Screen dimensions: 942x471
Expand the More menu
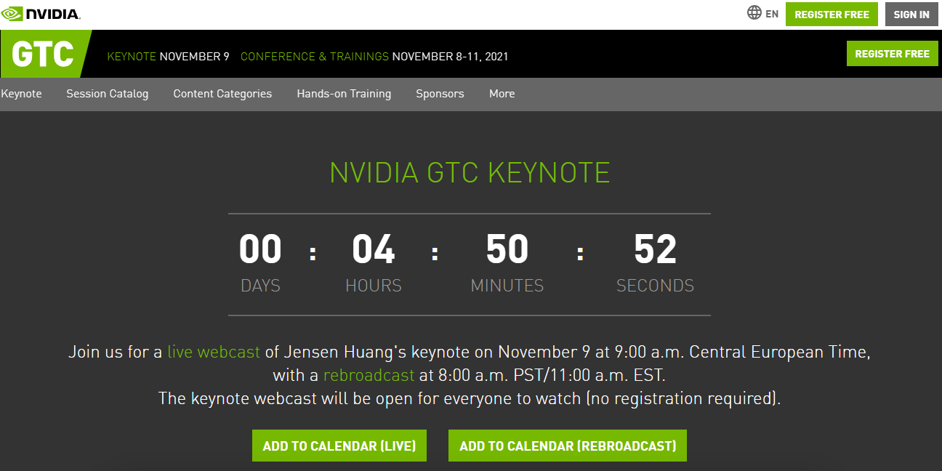pos(502,94)
